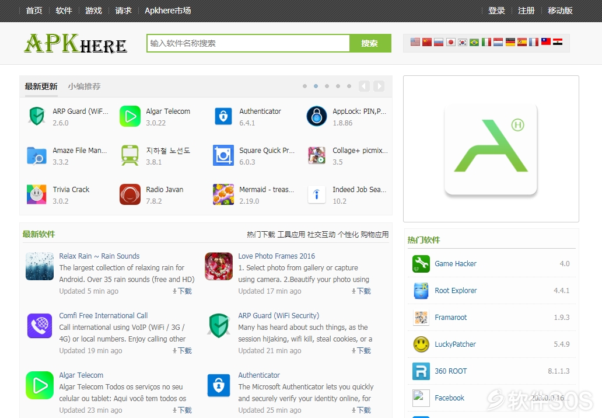Choose the Russian flag language option
The image size is (602, 418).
pos(439,42)
